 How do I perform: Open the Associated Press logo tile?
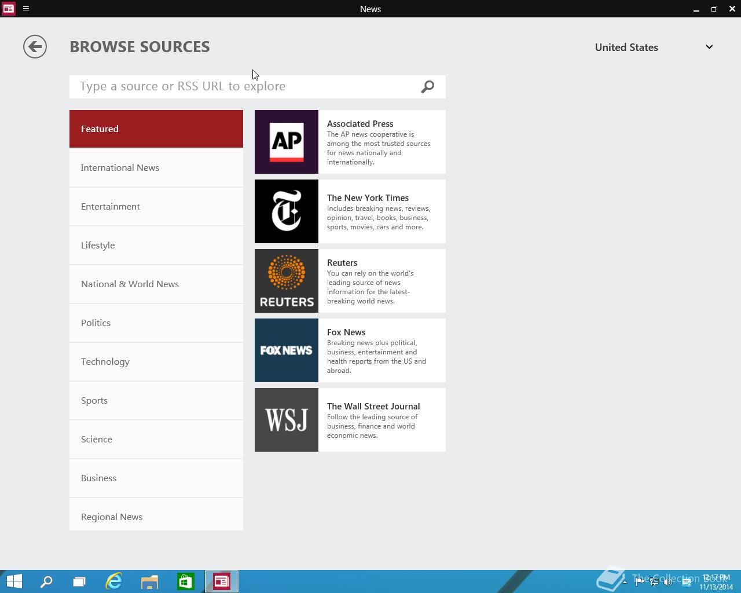point(287,142)
